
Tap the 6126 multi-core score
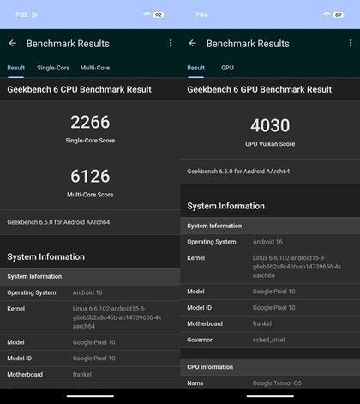(90, 176)
